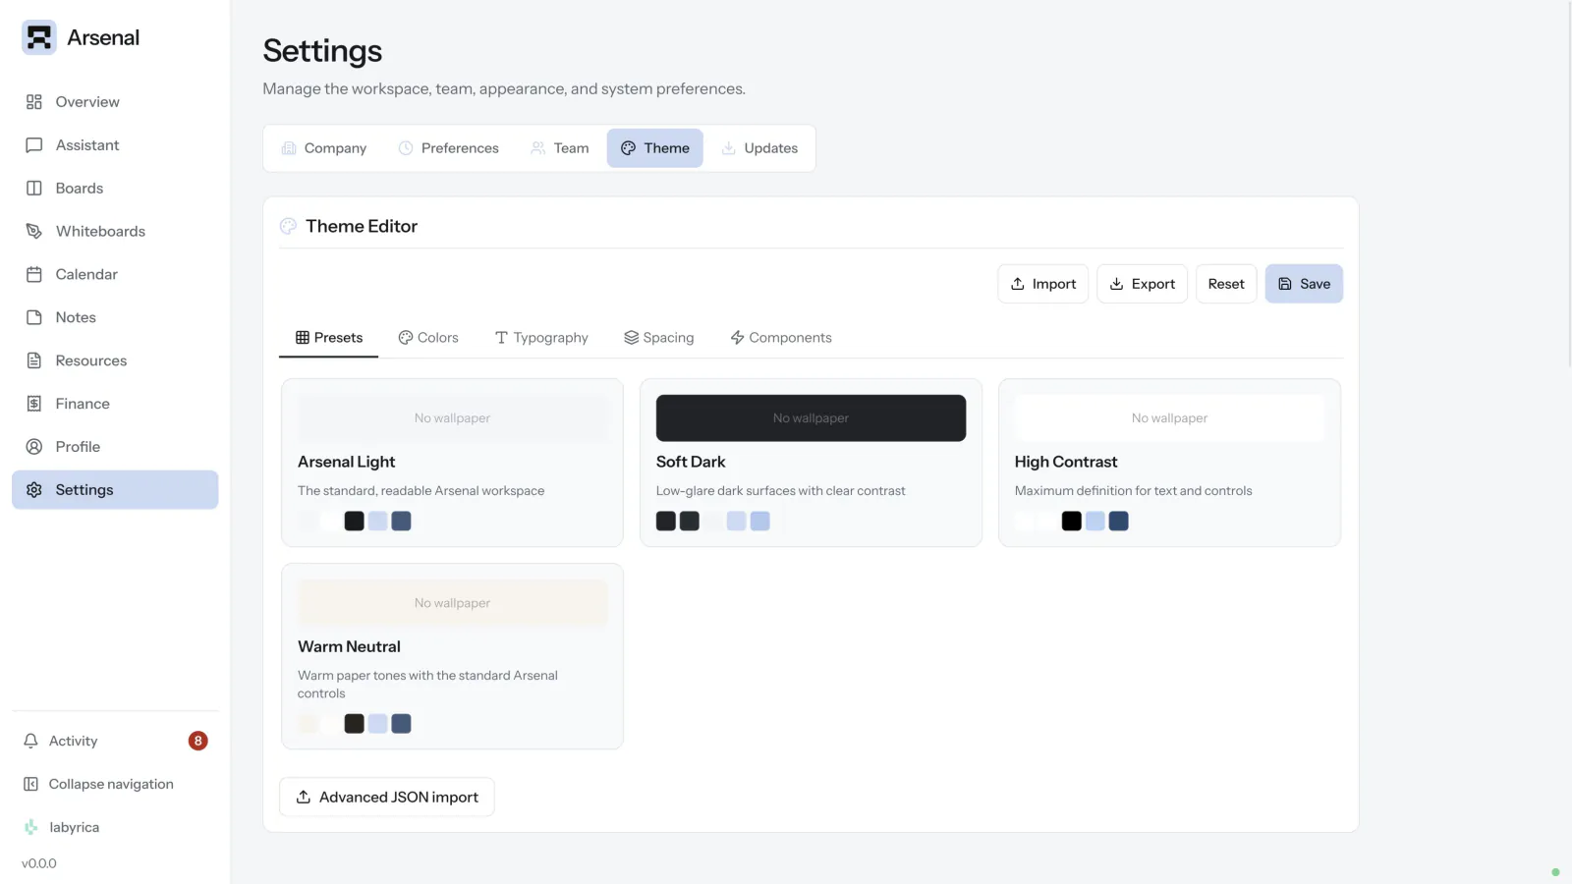
Task: Click the last light blue swatch under Soft Dark
Action: pyautogui.click(x=760, y=522)
